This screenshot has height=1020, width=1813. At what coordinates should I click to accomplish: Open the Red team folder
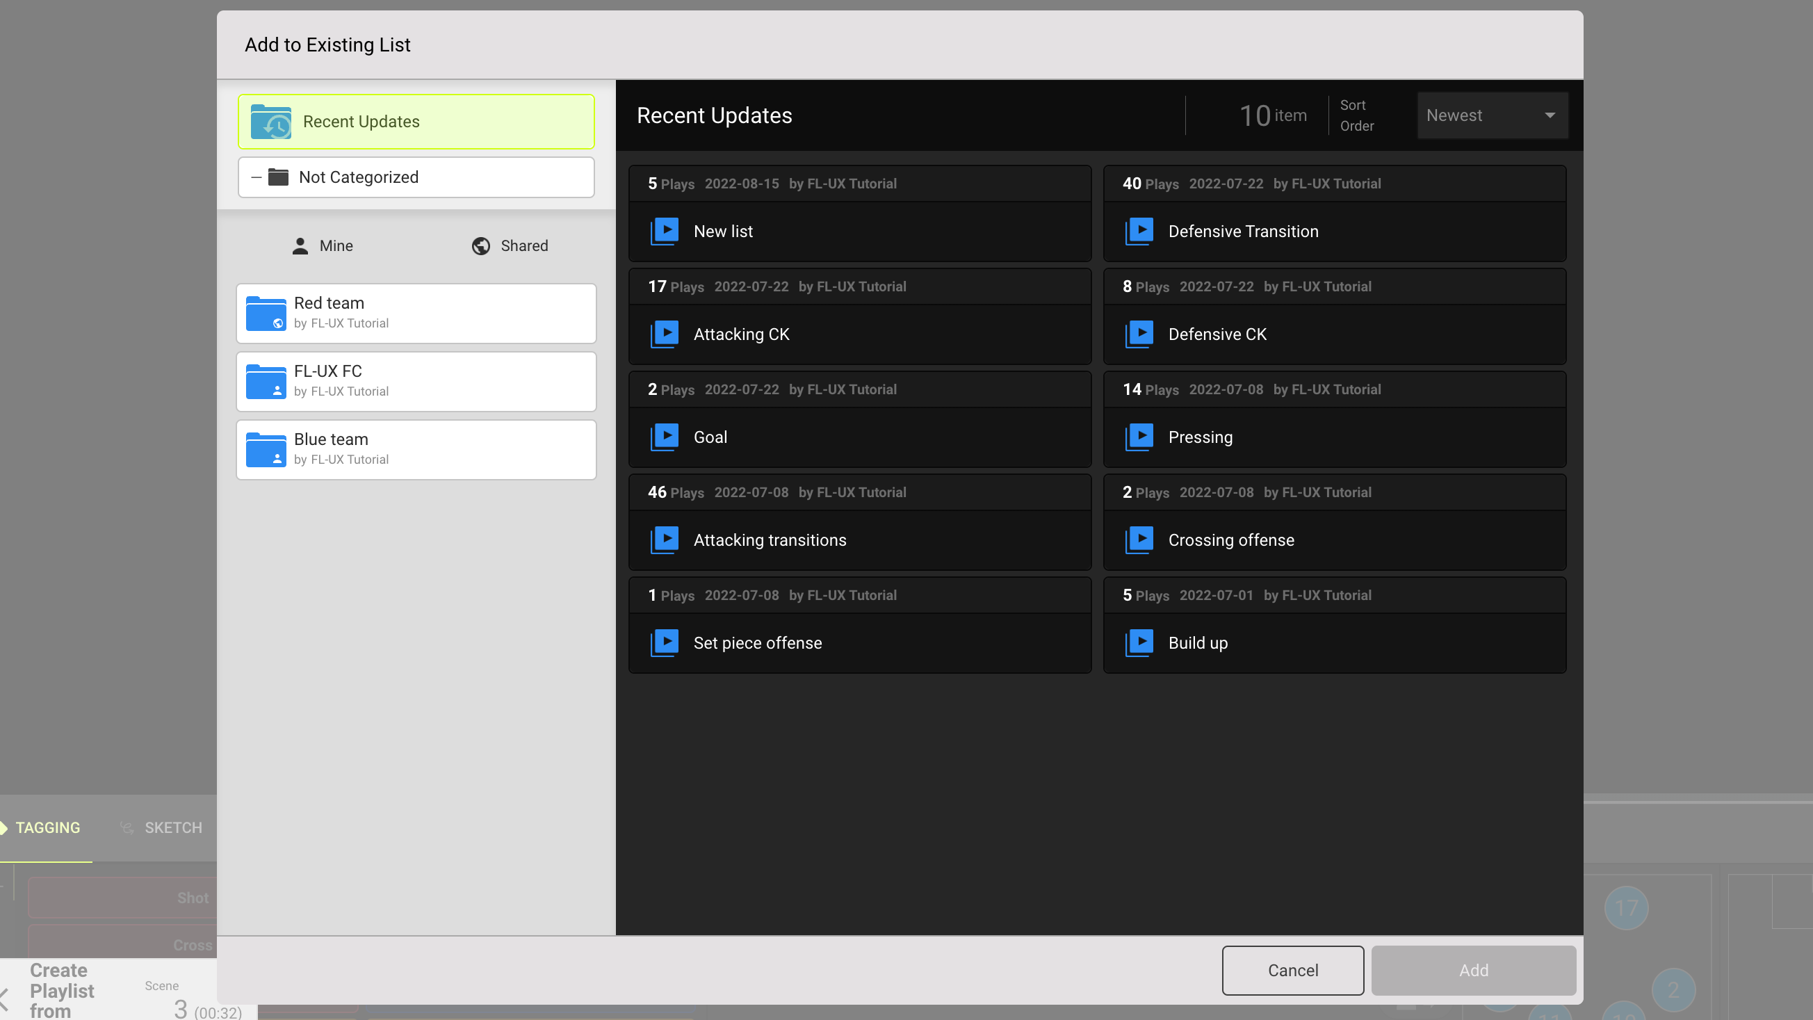click(x=416, y=314)
